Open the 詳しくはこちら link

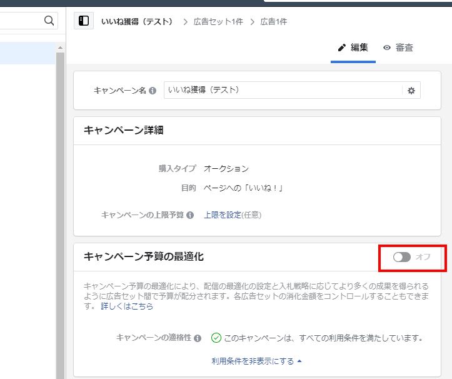click(127, 306)
